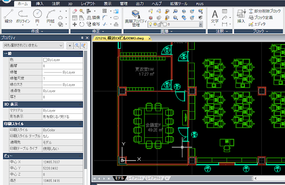The image size is (285, 185).
Task: Select the 文字 text tool
Action: point(215,17)
